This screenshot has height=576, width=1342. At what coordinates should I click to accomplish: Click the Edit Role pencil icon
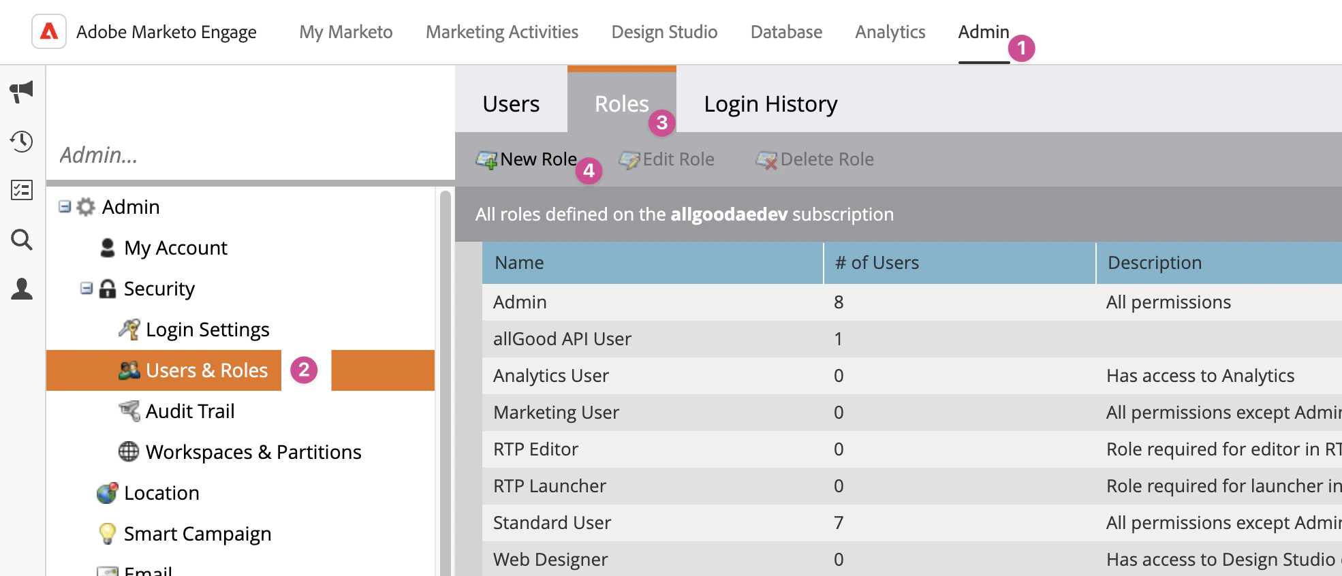pos(629,160)
